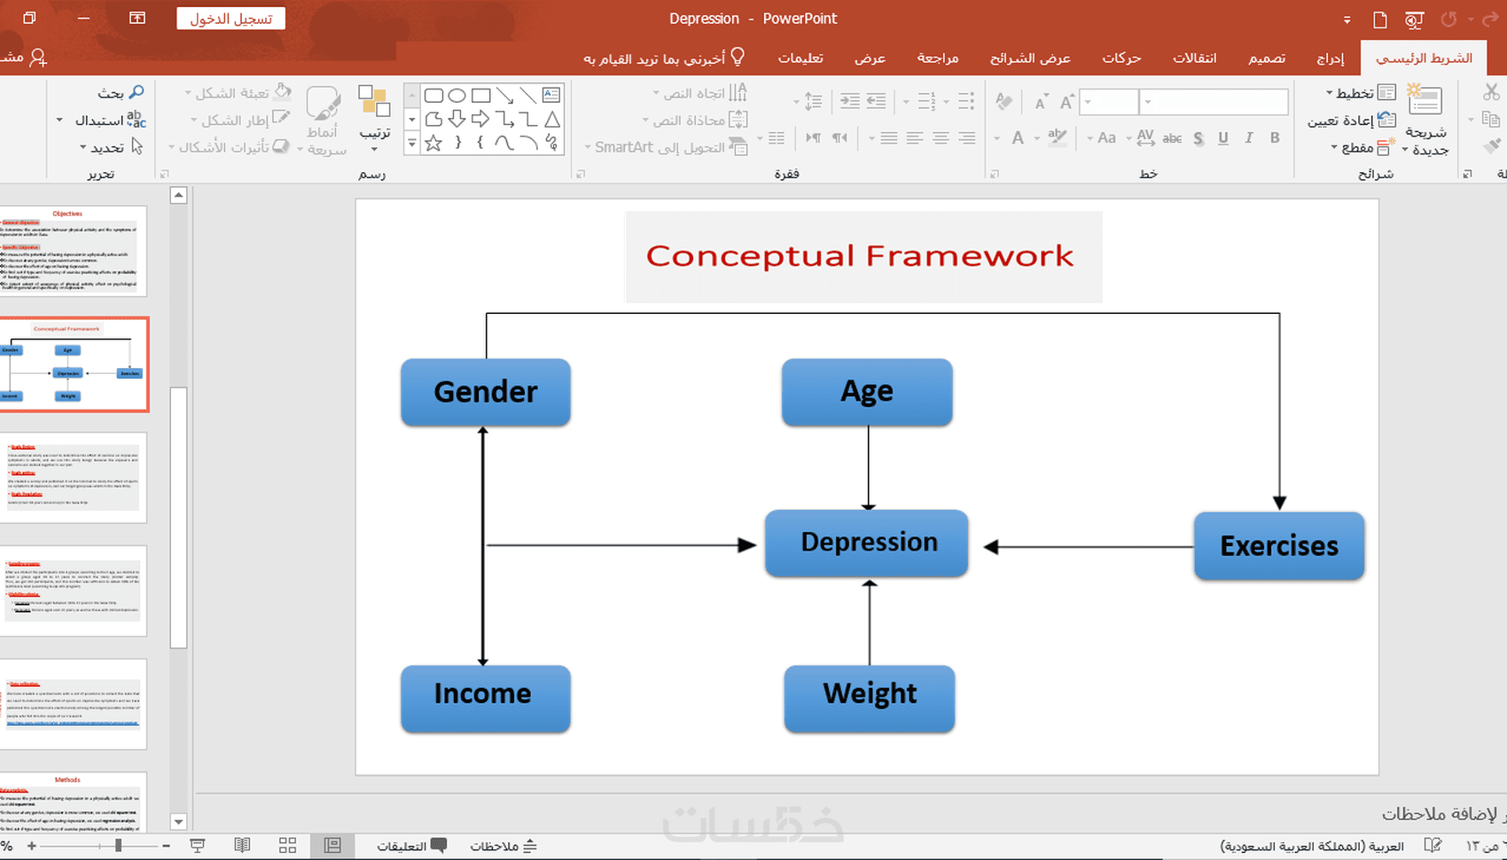This screenshot has height=860, width=1507.
Task: Open the أنماط سريعة quick styles gallery
Action: click(x=323, y=121)
